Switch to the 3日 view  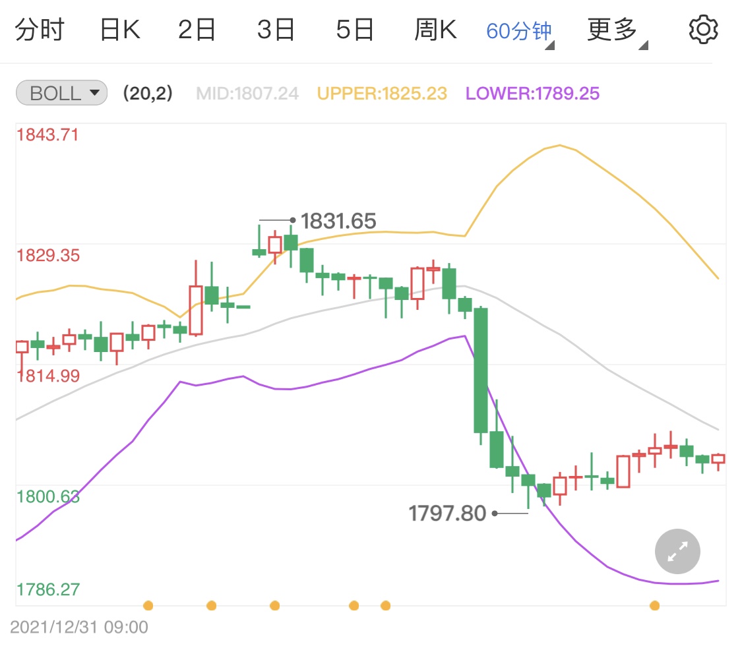pos(276,30)
